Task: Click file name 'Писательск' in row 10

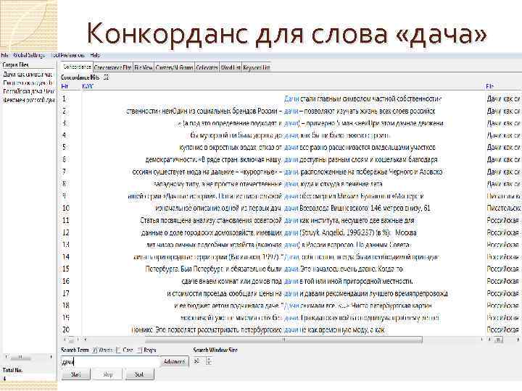Action: 504,209
